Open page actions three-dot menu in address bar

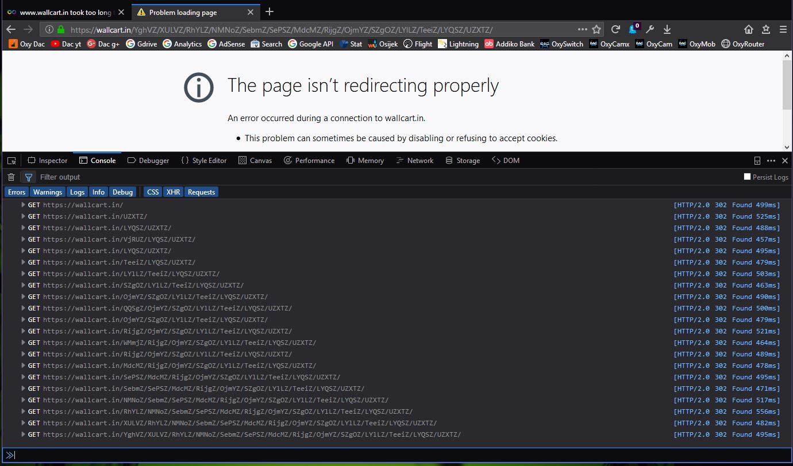tap(582, 29)
